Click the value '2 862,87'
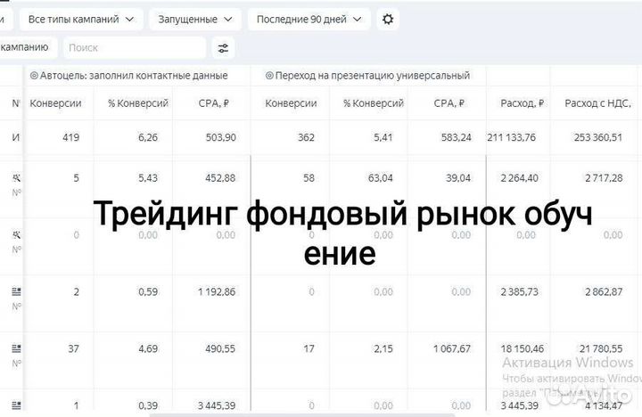Screen dimensions: 642x417 [x=604, y=291]
